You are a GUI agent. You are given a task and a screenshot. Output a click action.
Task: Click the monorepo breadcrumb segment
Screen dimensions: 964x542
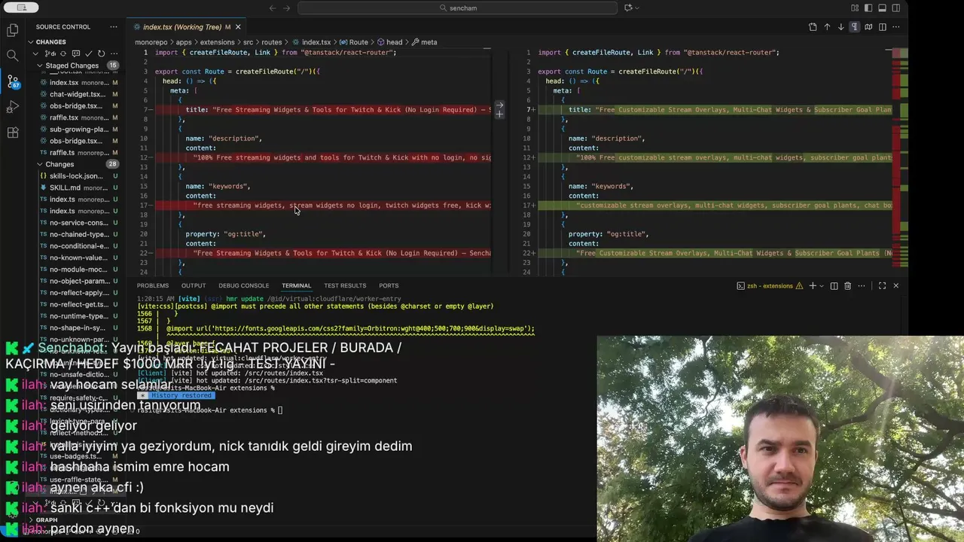[153, 42]
